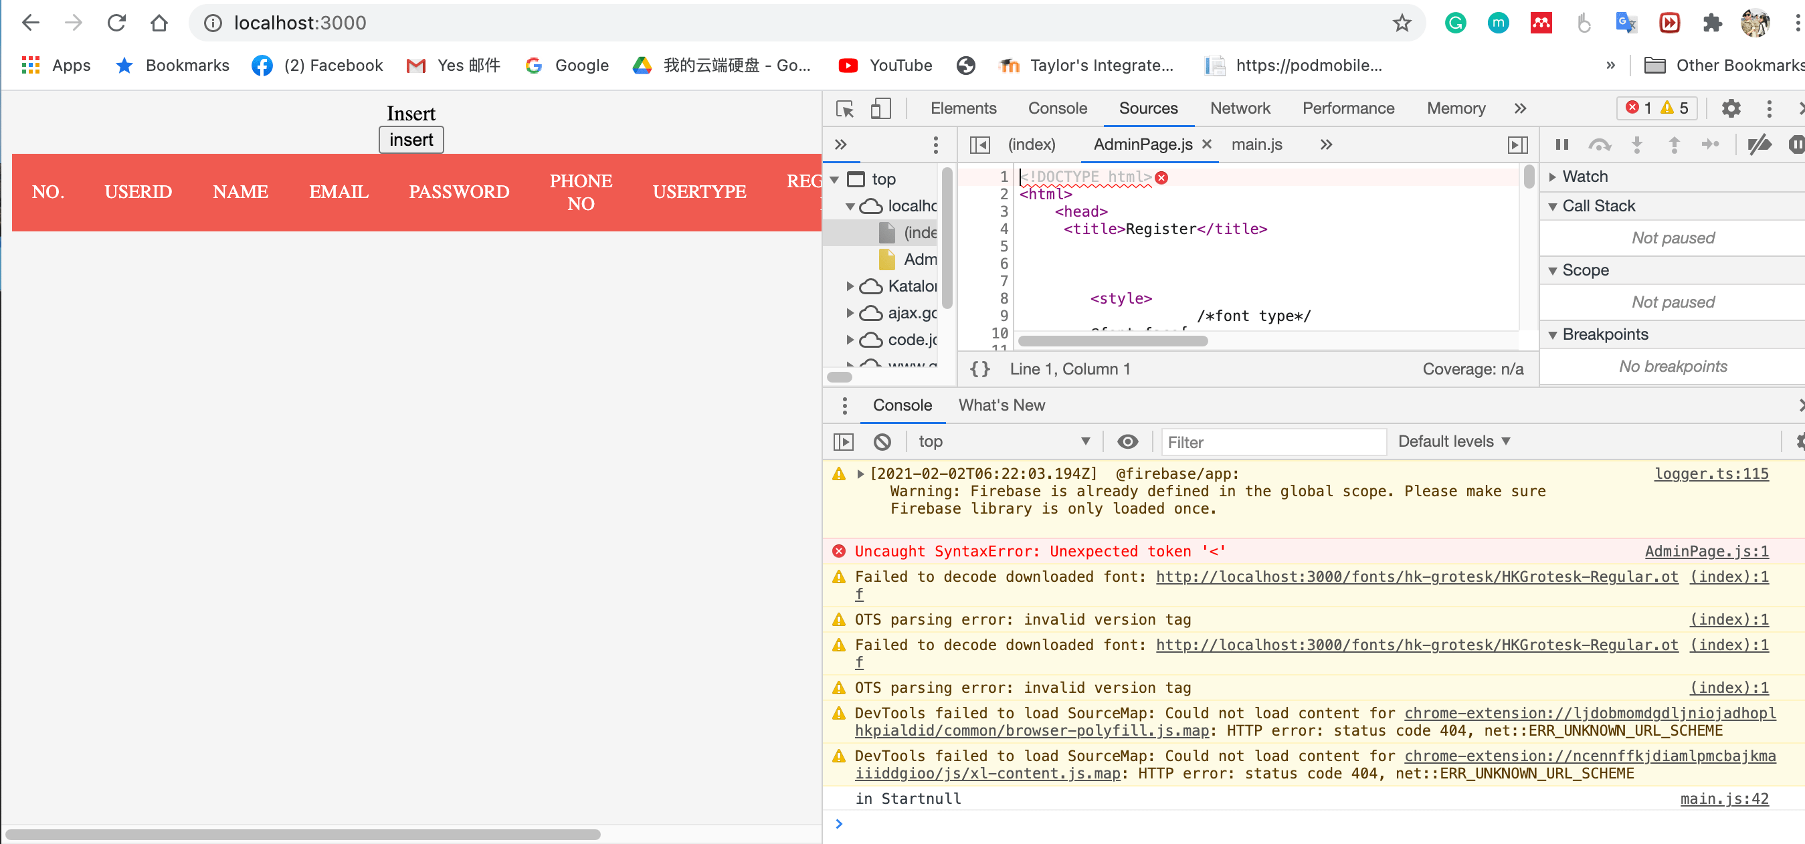Click the console Filter input field

1272,442
